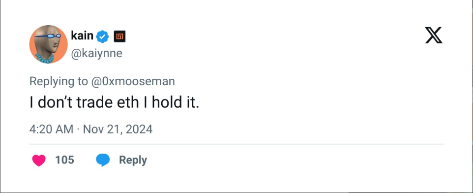Open kain's profile picture avatar
Screen dimensions: 473x193
(x=48, y=44)
